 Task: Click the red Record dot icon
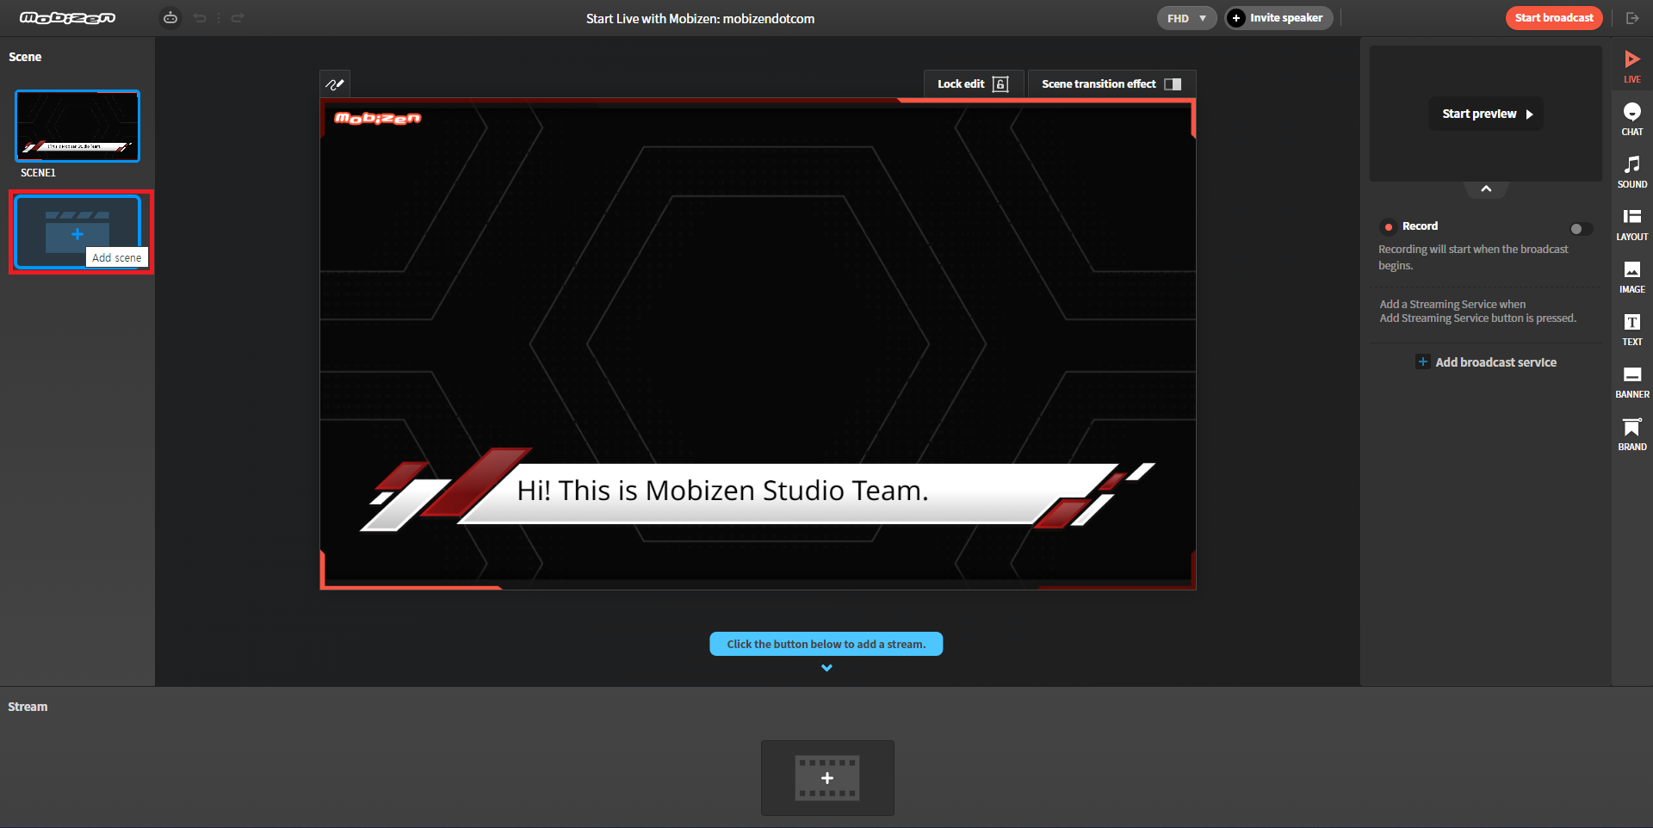(x=1389, y=226)
